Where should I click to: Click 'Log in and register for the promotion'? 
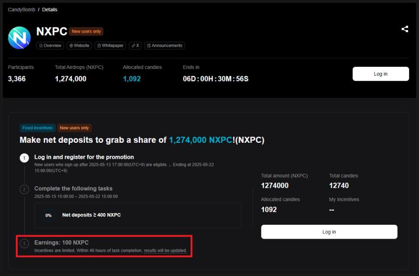pos(84,157)
